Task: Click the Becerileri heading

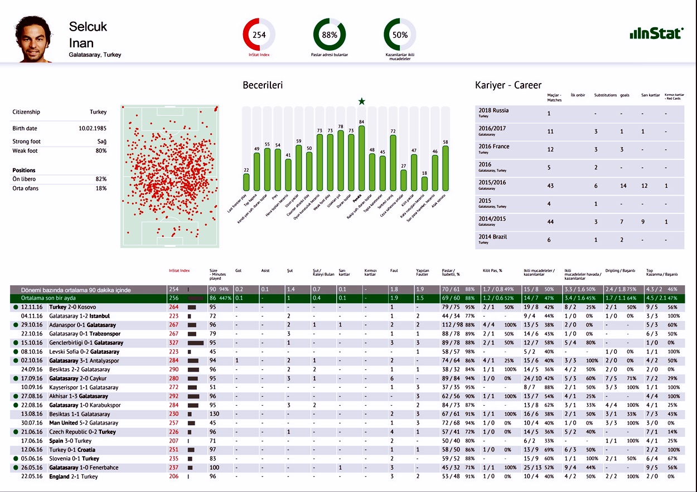Action: tap(263, 85)
